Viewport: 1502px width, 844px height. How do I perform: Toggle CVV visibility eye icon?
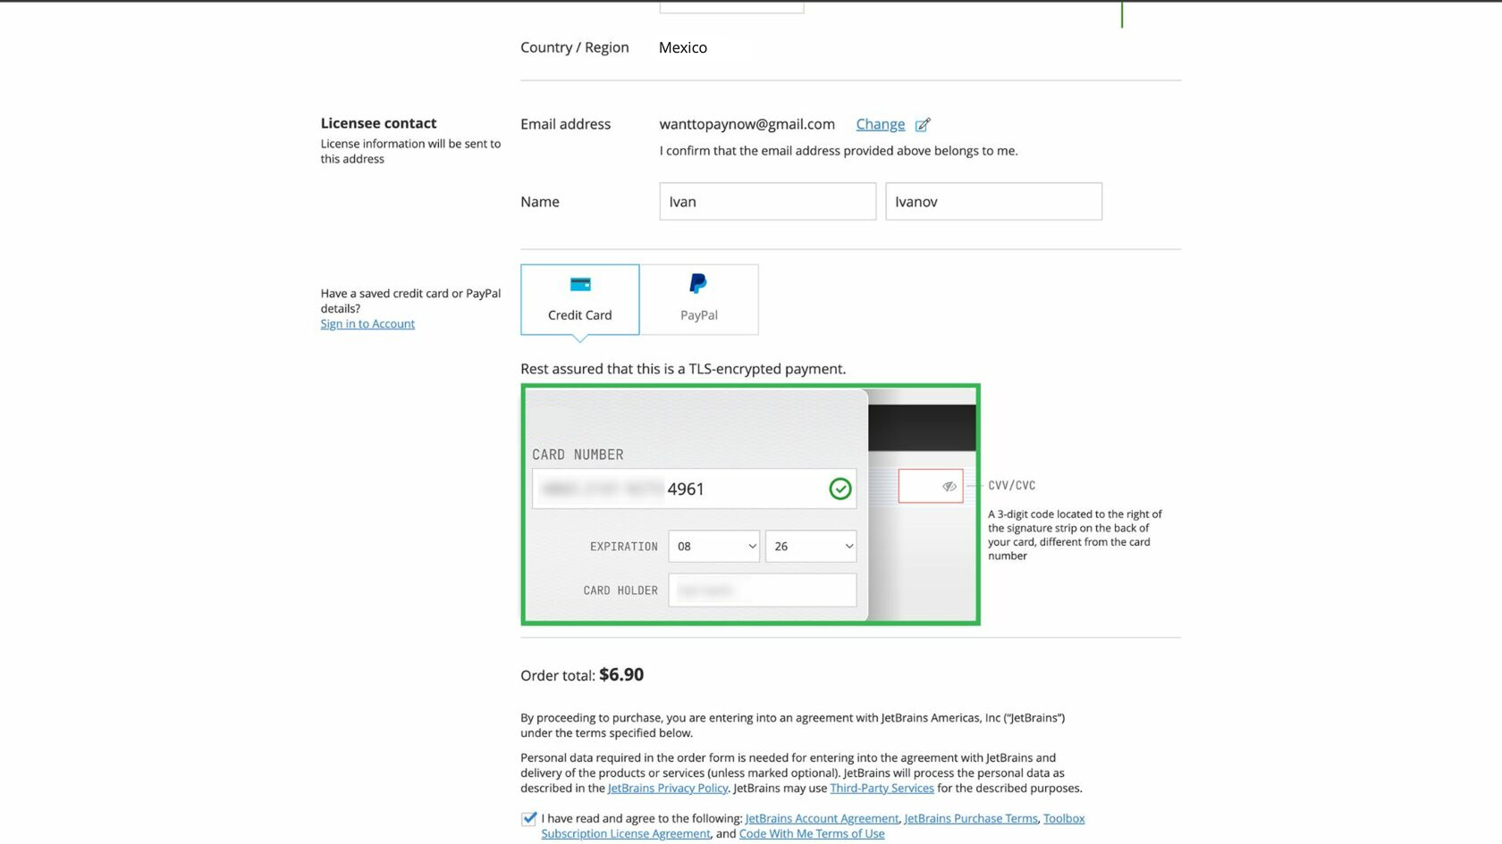pyautogui.click(x=949, y=487)
